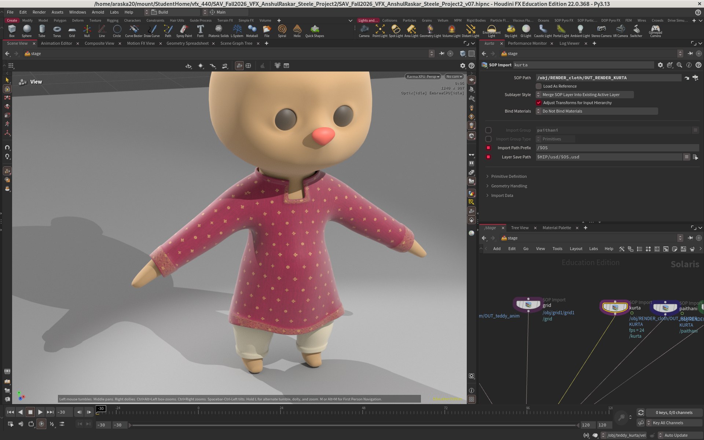Click the timeline scrubber at frame 48
The width and height of the screenshot is (704, 440).
tap(363, 412)
